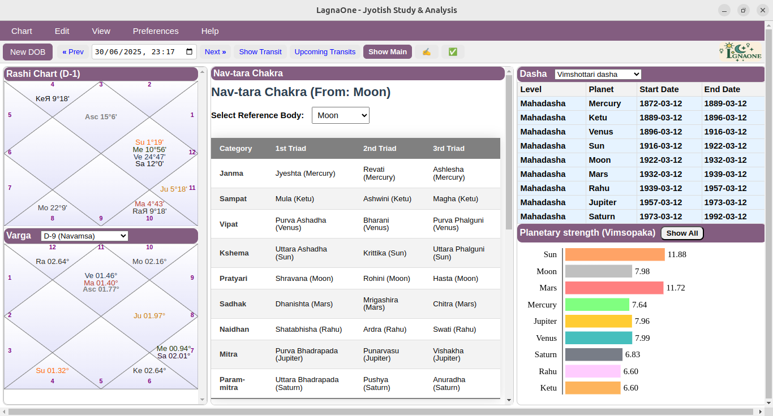This screenshot has height=416, width=773.
Task: Click the Venus Mahadasha row
Action: click(x=641, y=132)
